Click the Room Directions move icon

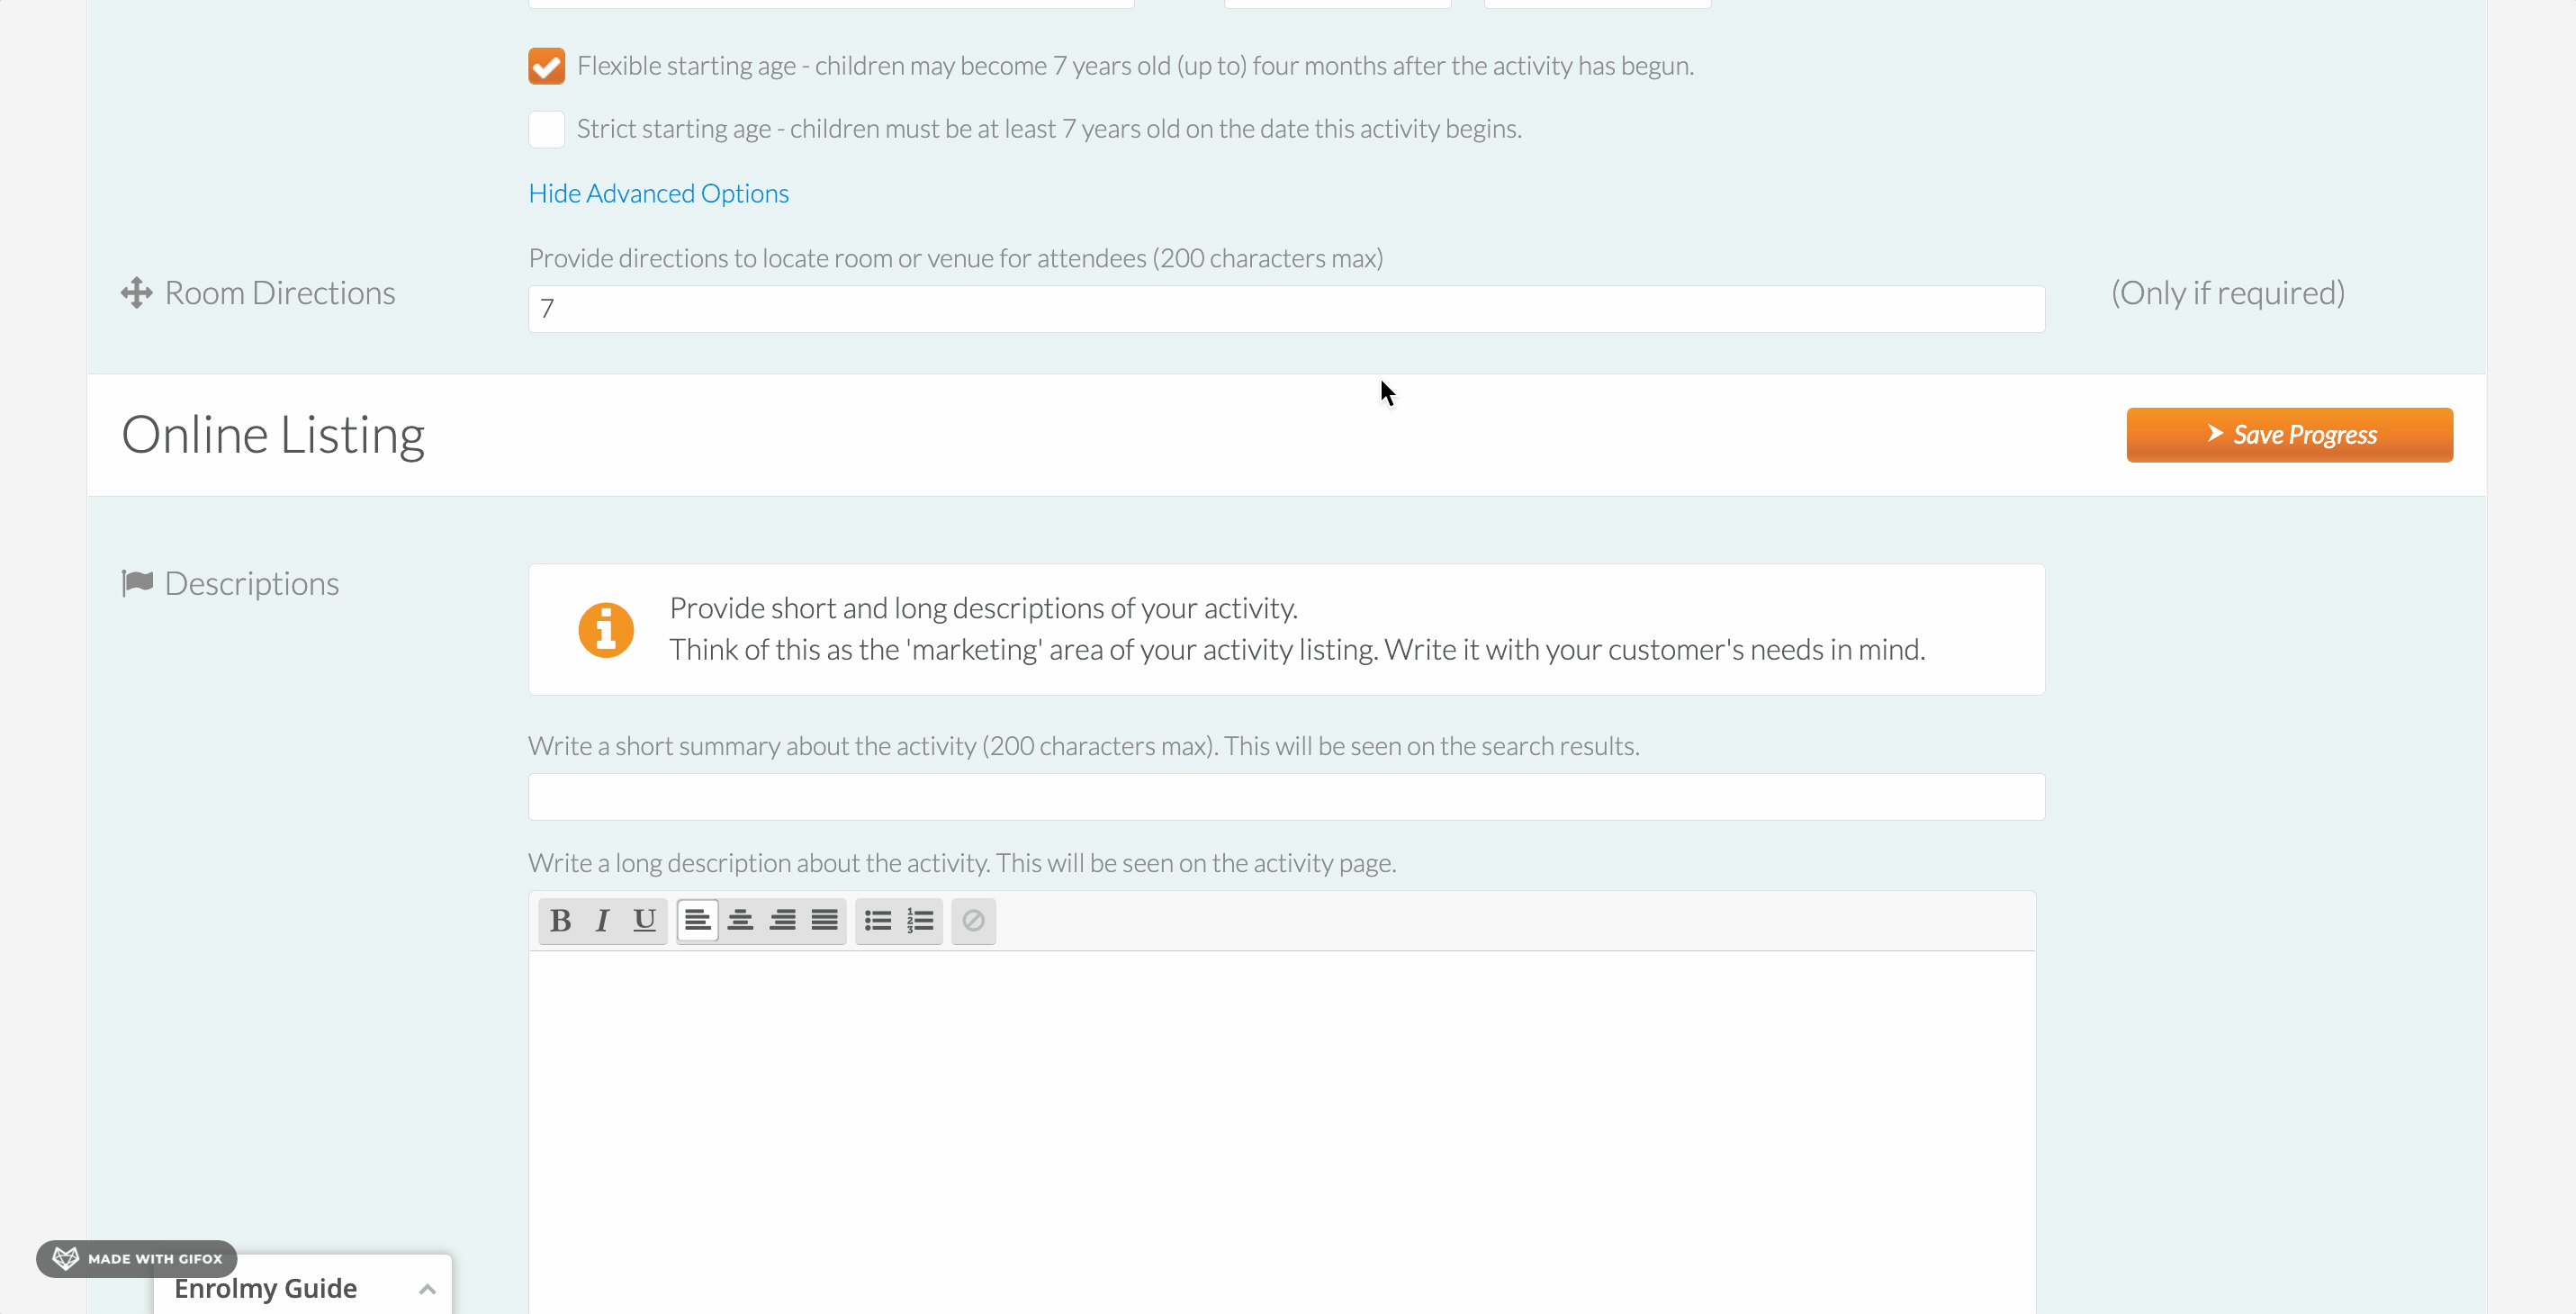pyautogui.click(x=137, y=293)
